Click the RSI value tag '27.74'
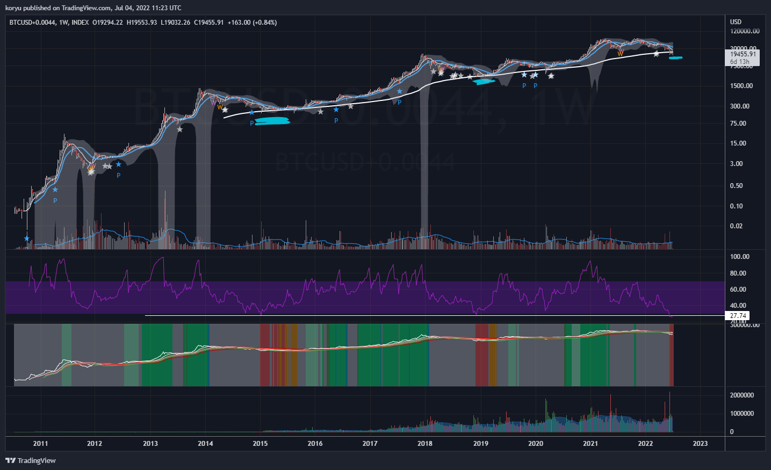 point(738,316)
